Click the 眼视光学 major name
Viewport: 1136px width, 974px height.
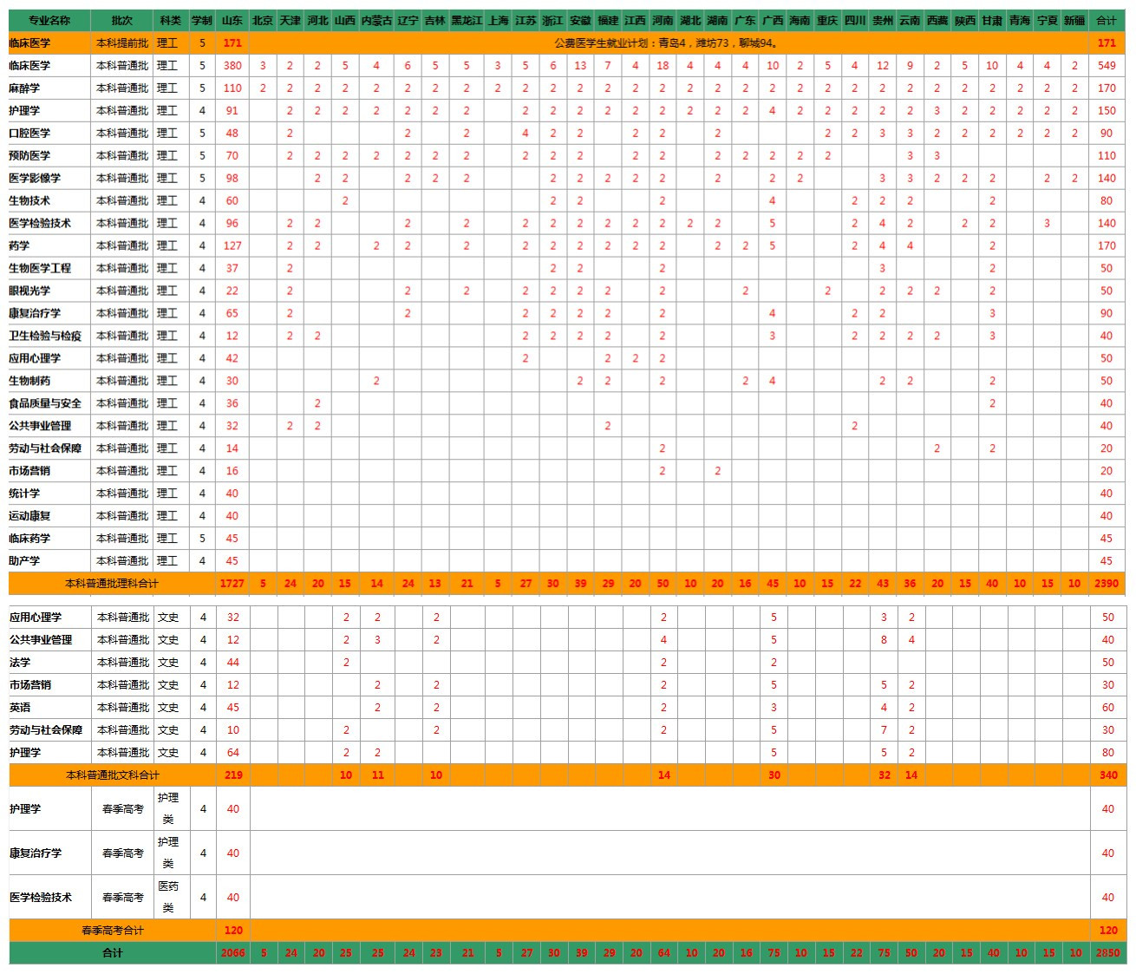click(x=29, y=291)
